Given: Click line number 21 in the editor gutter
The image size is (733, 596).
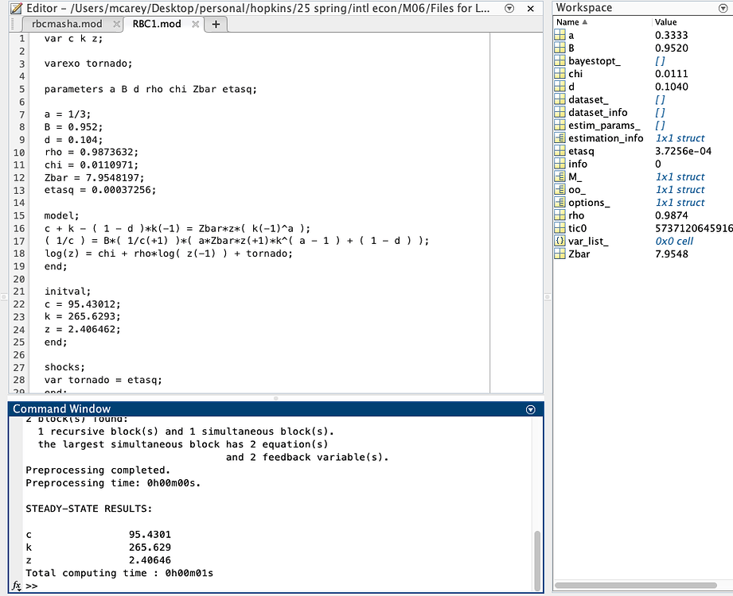Looking at the screenshot, I should (x=18, y=292).
